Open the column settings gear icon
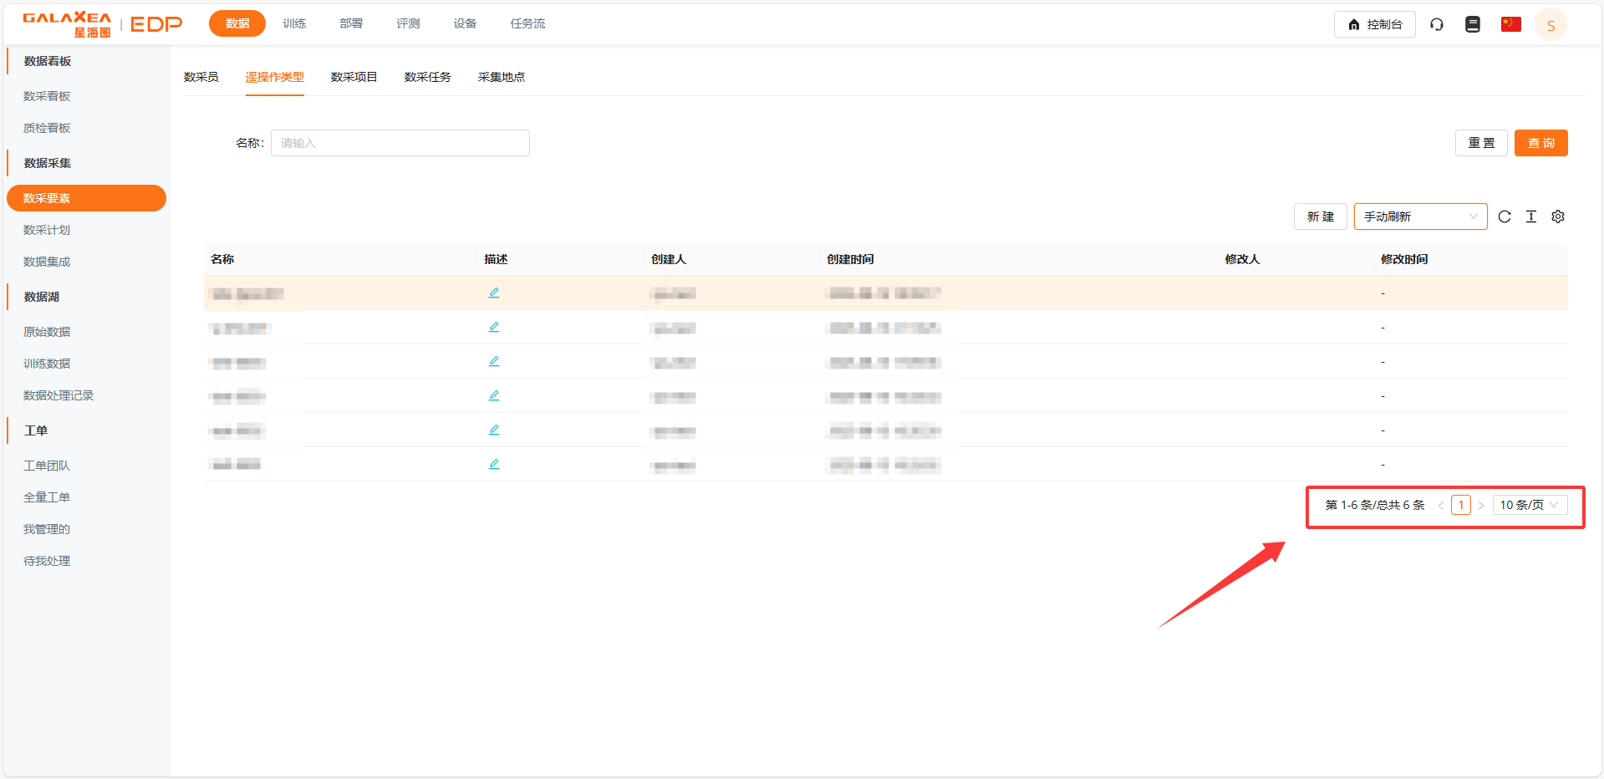The height and width of the screenshot is (779, 1604). coord(1558,216)
